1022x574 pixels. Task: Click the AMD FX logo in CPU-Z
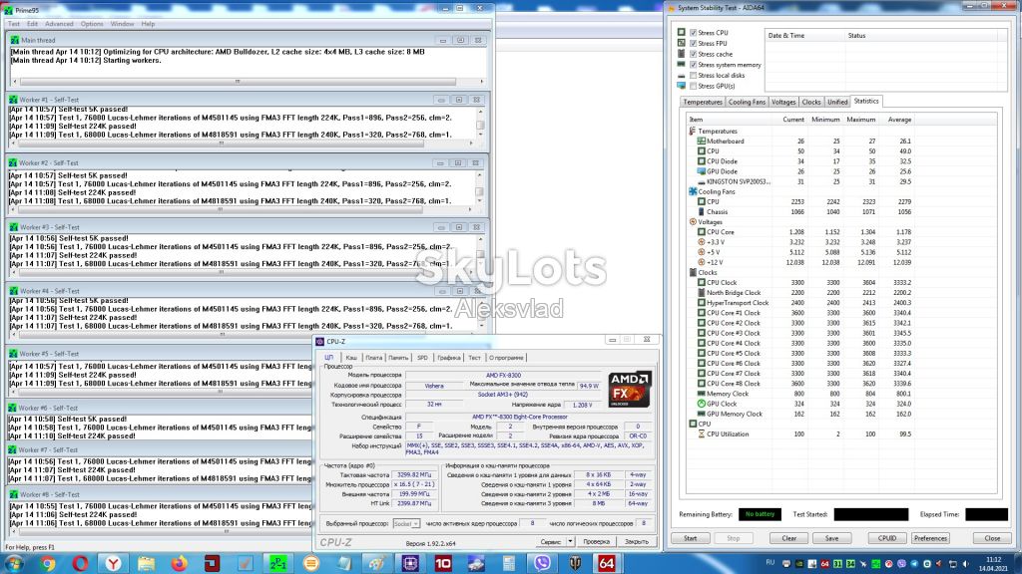coord(630,390)
